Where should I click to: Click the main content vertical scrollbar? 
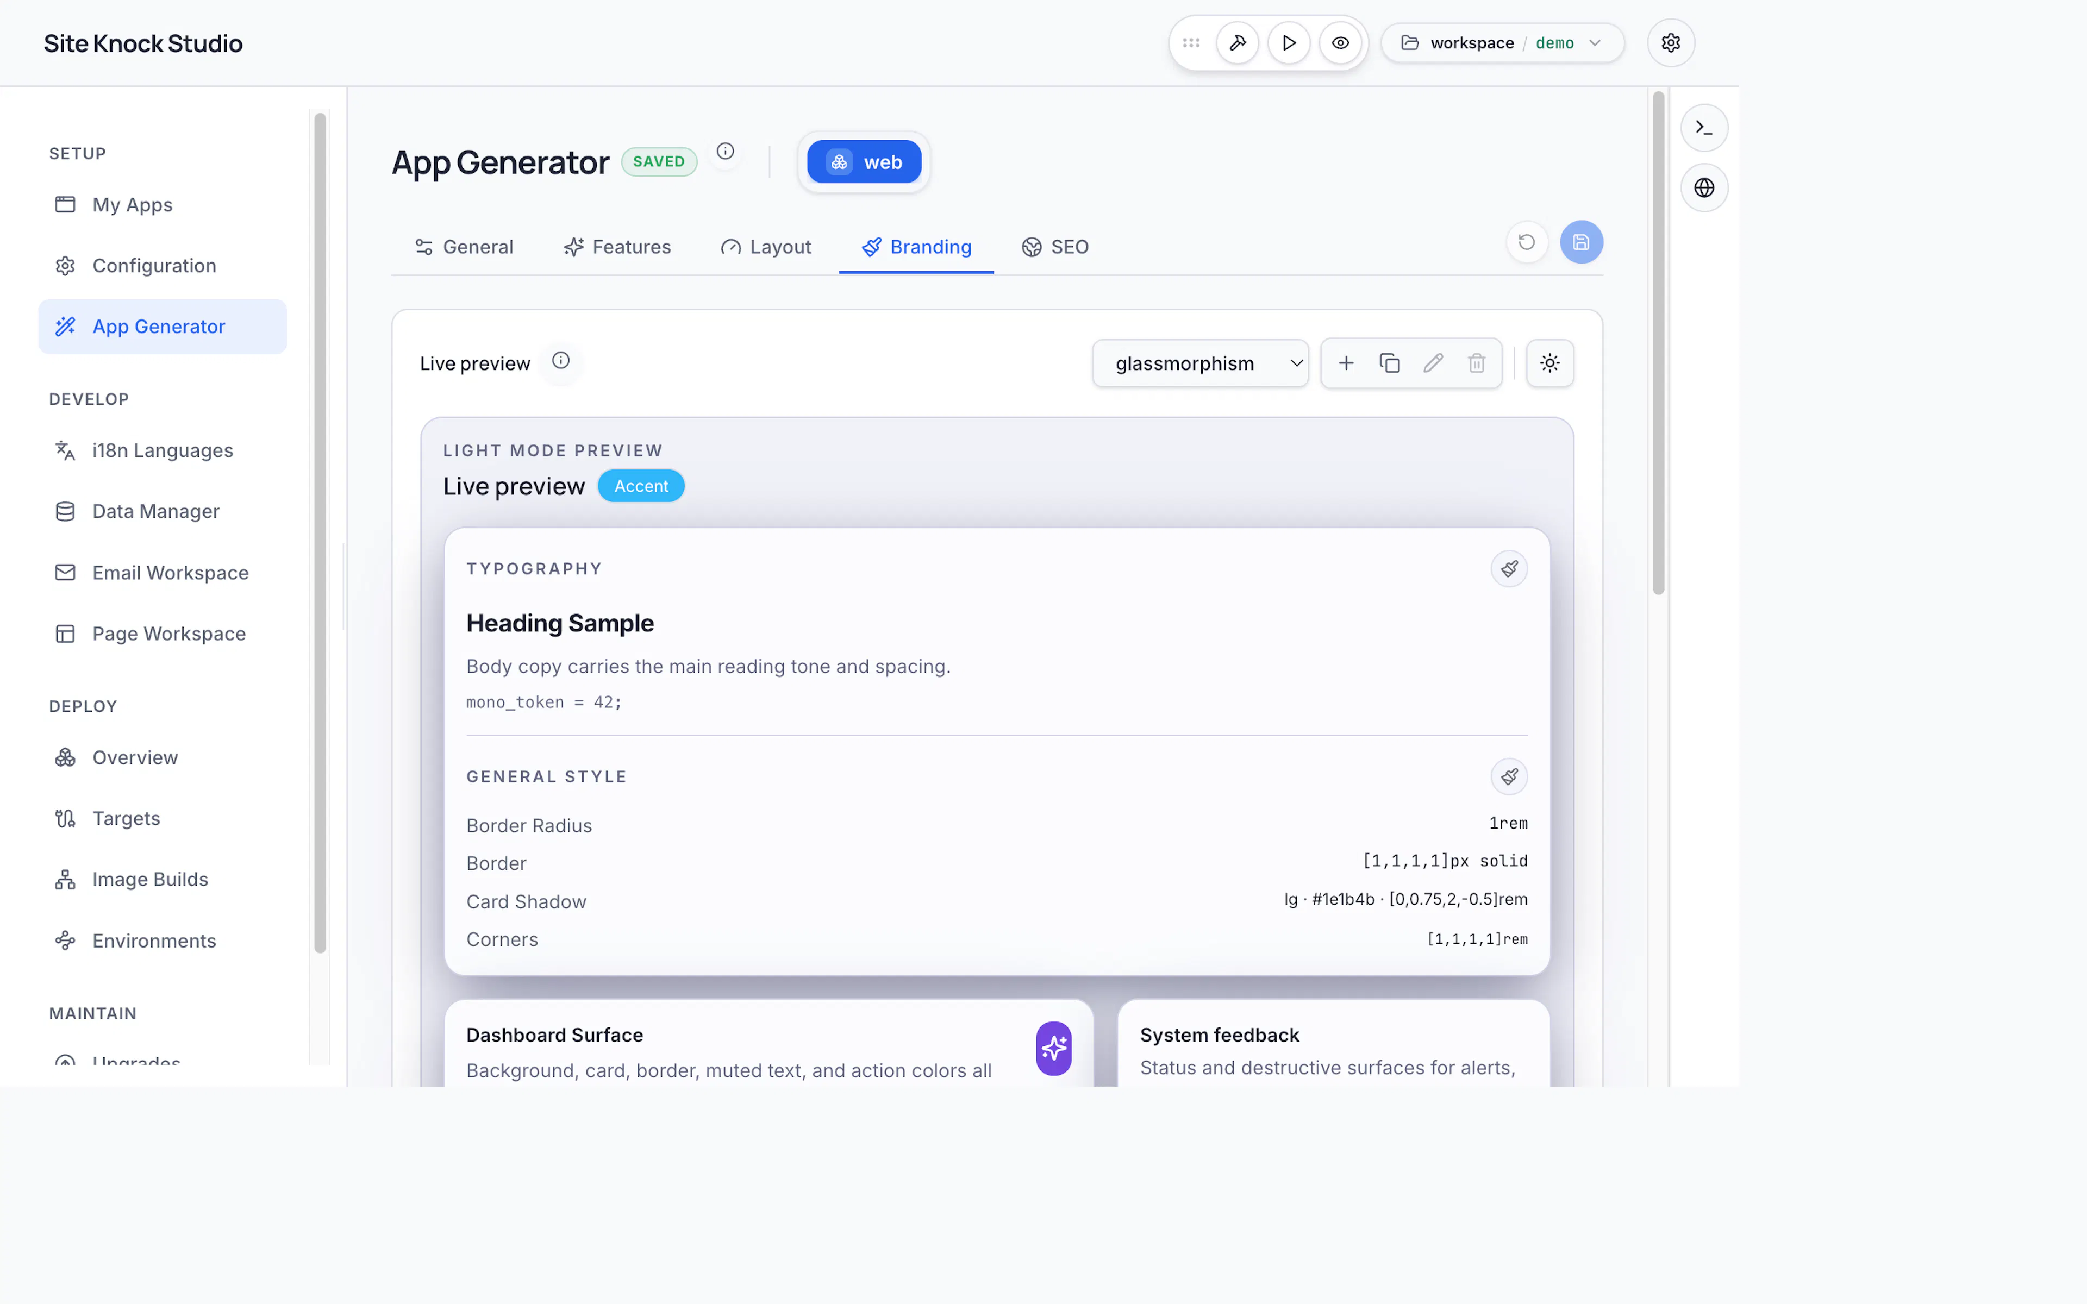point(1658,343)
